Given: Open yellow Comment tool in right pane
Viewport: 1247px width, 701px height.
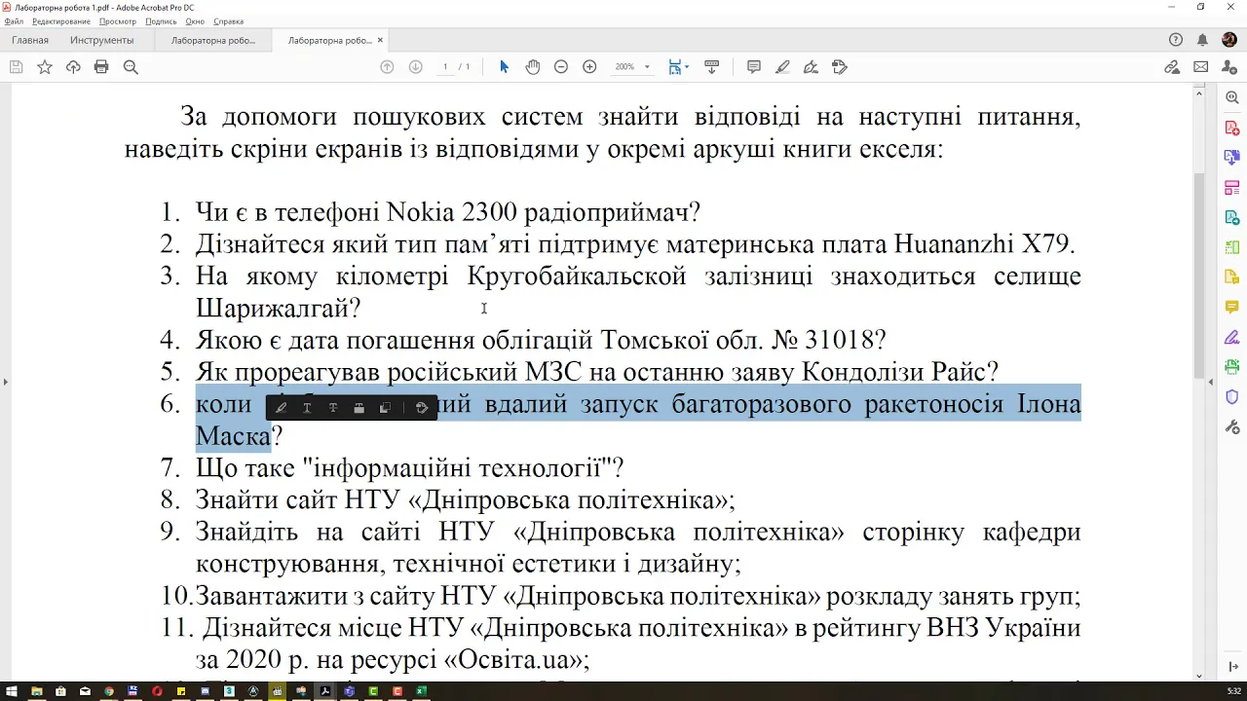Looking at the screenshot, I should point(1231,307).
